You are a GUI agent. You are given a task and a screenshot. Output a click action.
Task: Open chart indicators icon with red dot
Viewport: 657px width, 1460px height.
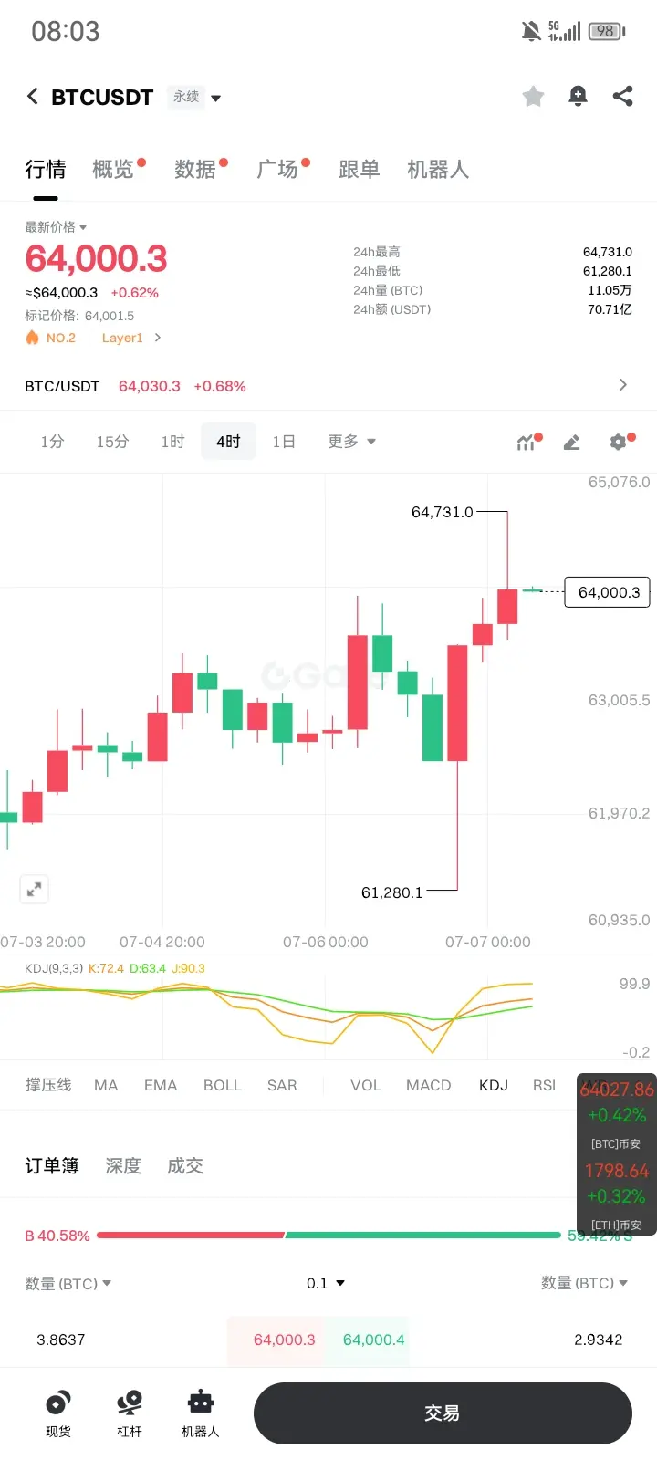527,443
